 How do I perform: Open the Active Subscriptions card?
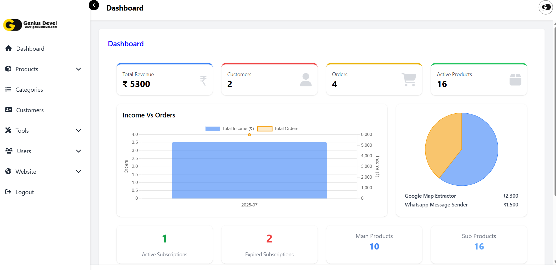coord(164,245)
